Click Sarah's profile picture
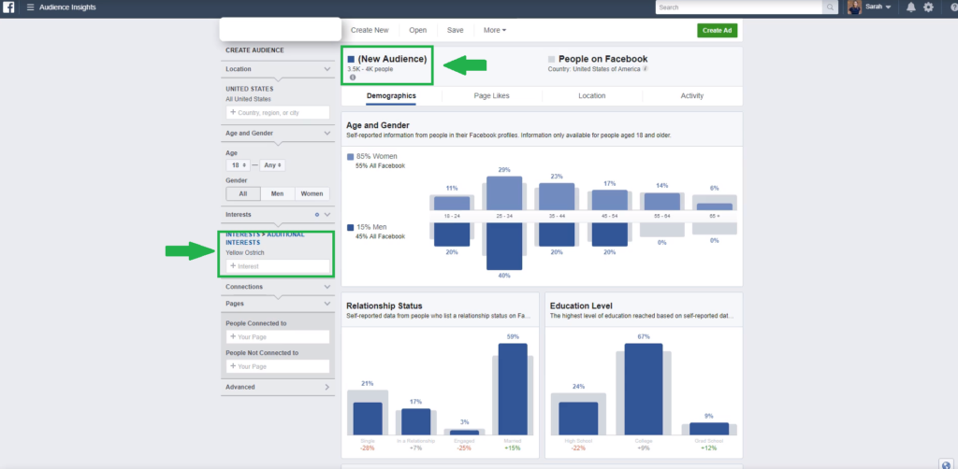 (854, 7)
